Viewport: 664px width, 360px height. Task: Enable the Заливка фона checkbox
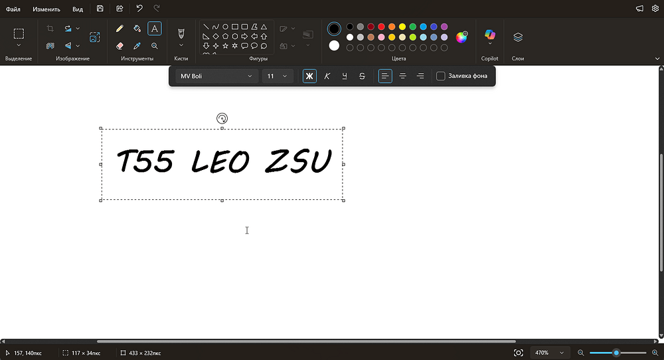point(440,76)
